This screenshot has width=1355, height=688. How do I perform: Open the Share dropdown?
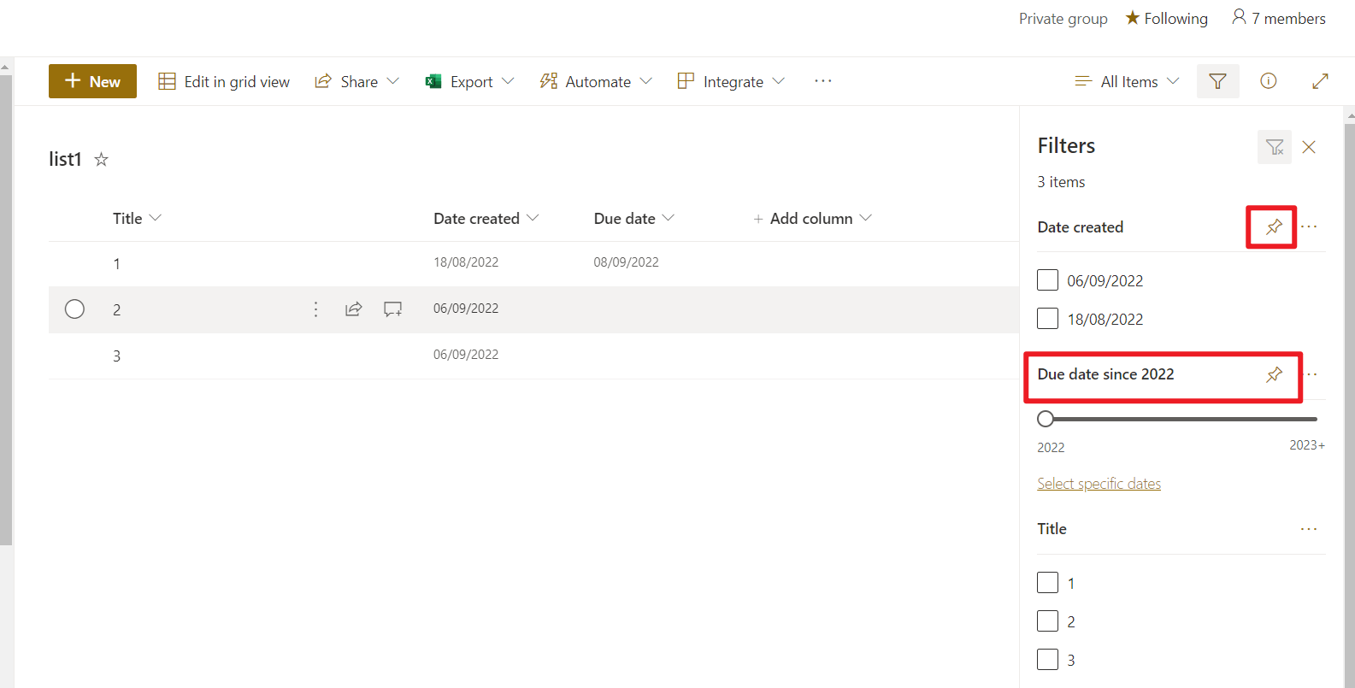[356, 81]
